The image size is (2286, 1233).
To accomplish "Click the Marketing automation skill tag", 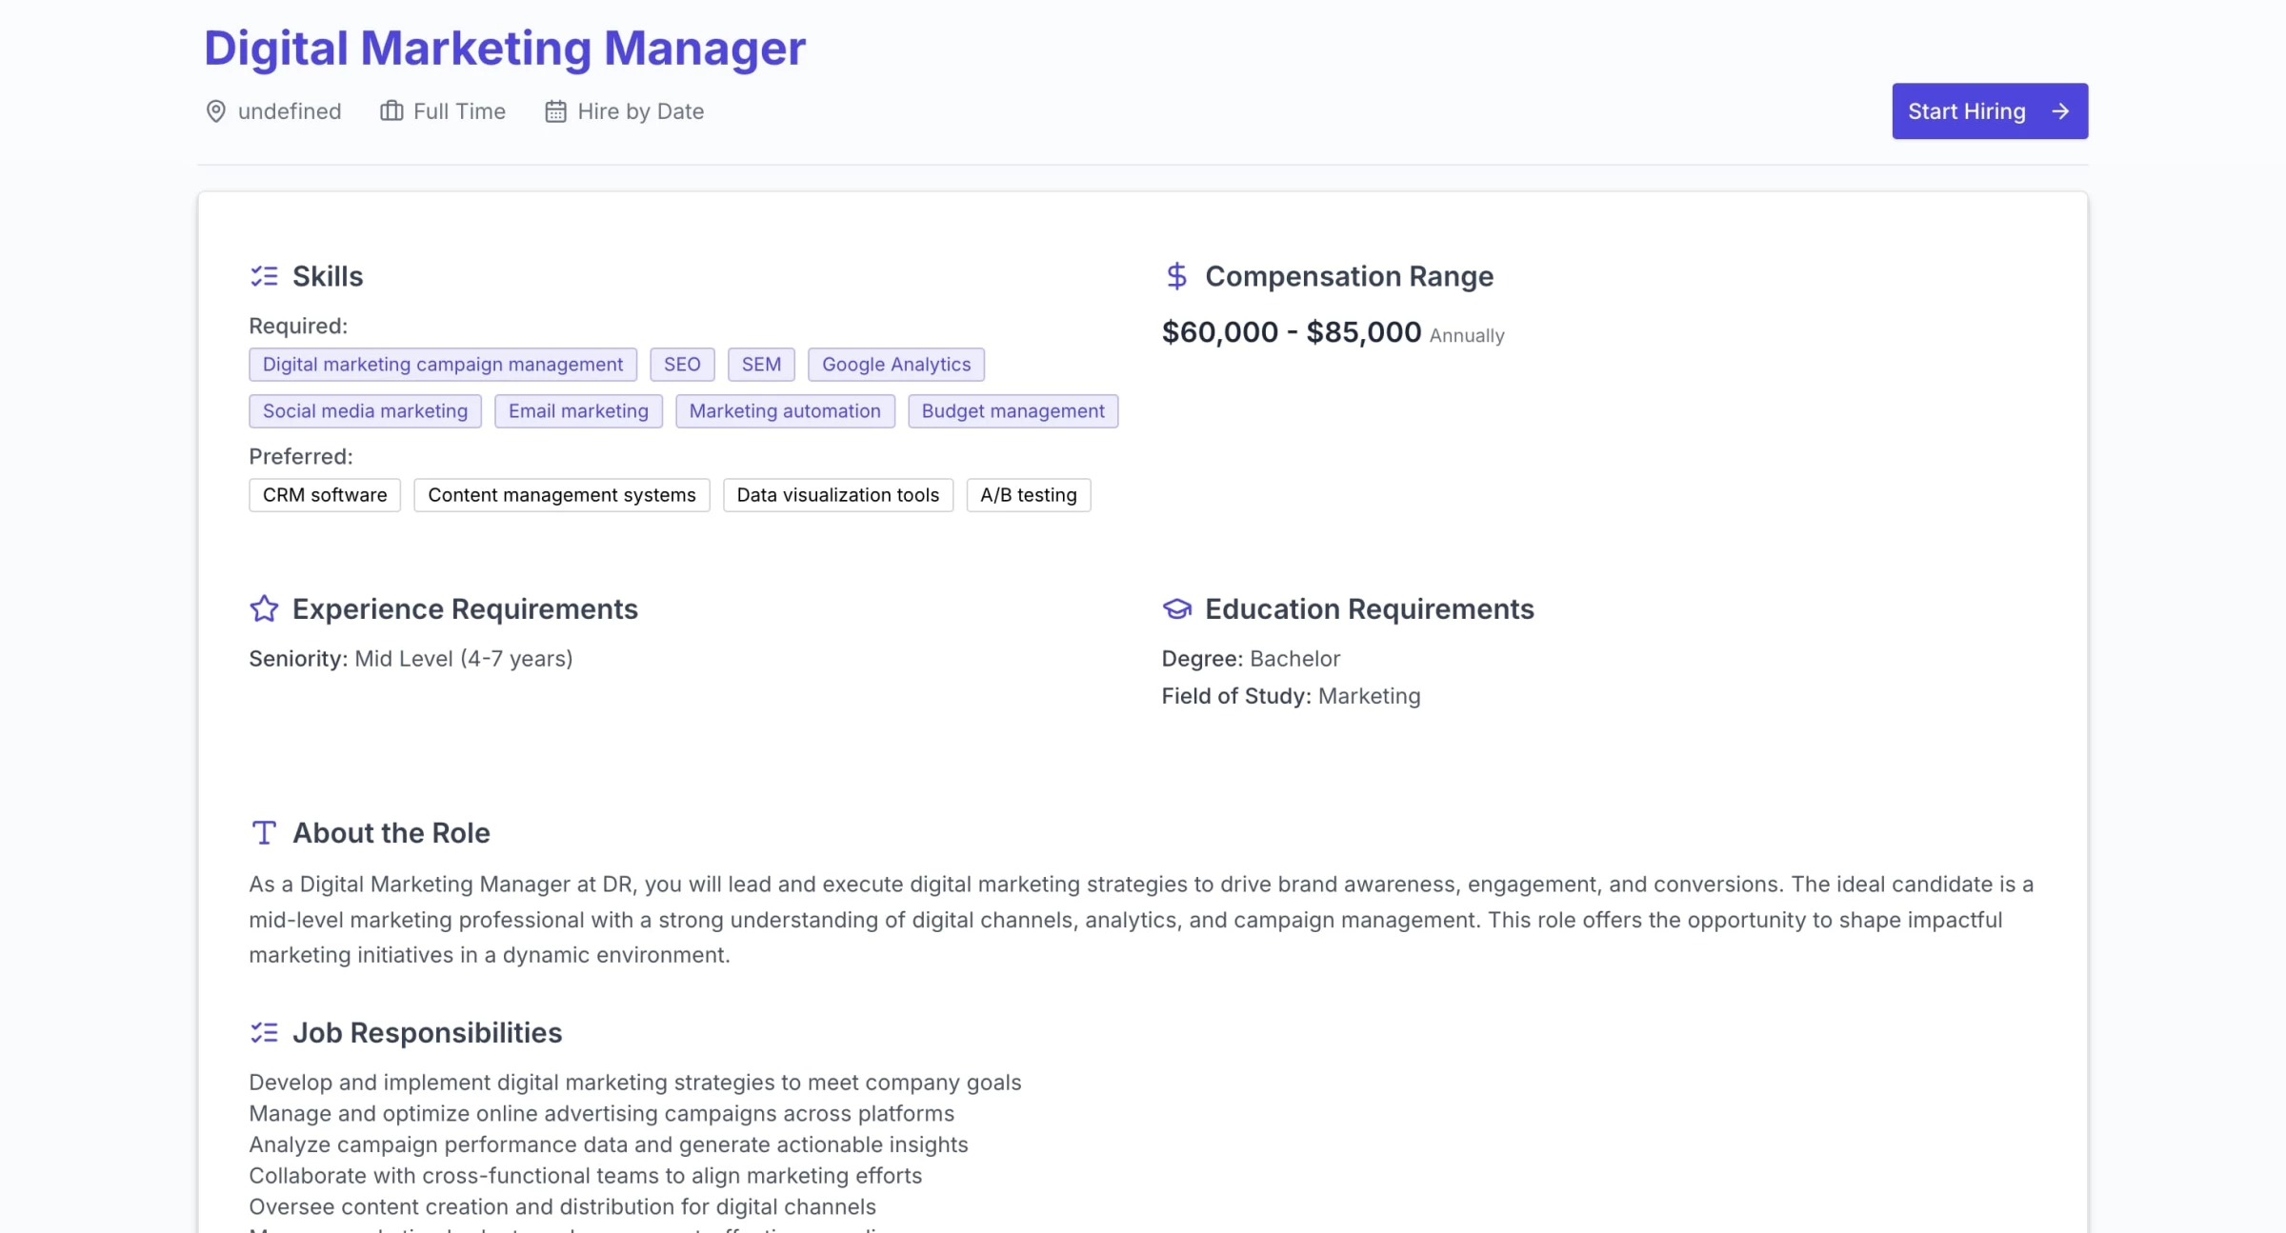I will click(785, 411).
